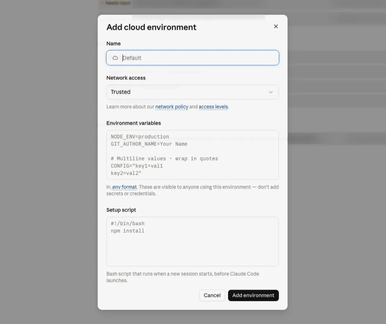Close the Add cloud environment dialog
Viewport: 386px width, 324px height.
point(276,27)
